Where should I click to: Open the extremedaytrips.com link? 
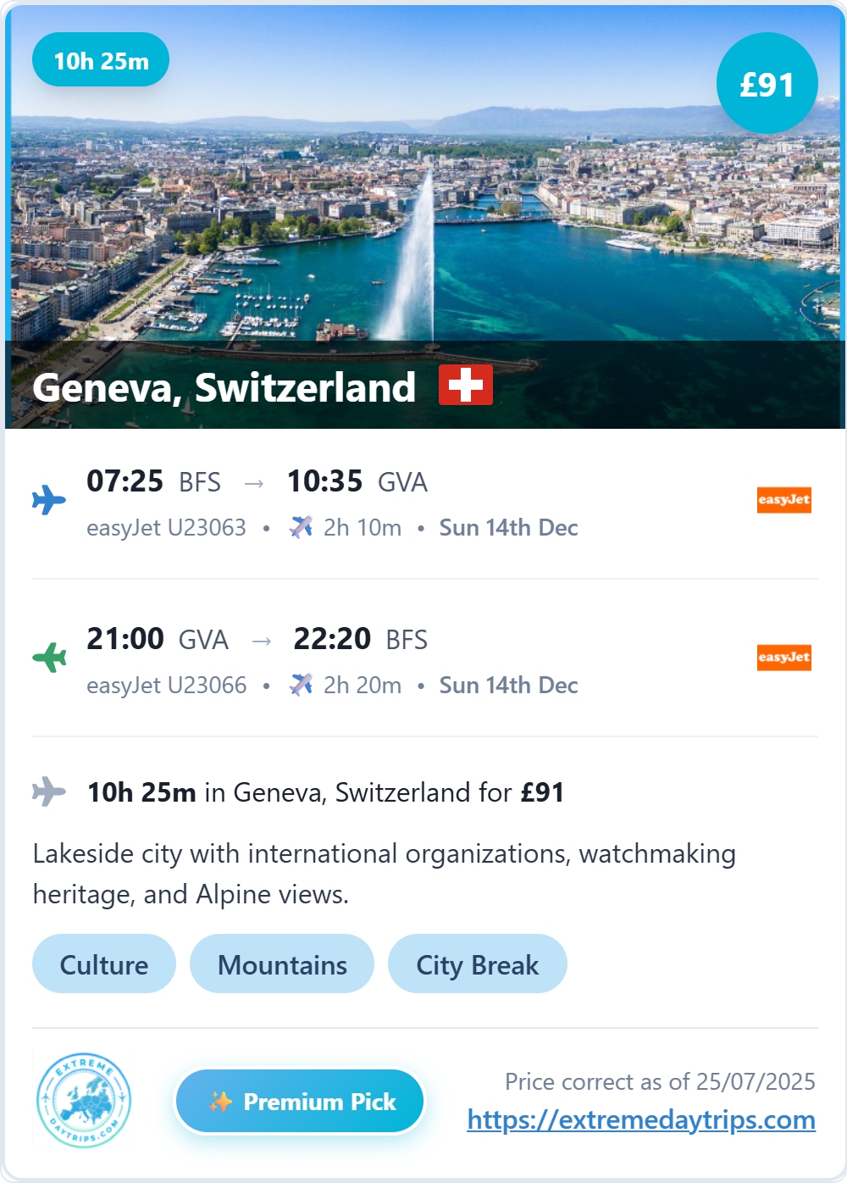641,1120
